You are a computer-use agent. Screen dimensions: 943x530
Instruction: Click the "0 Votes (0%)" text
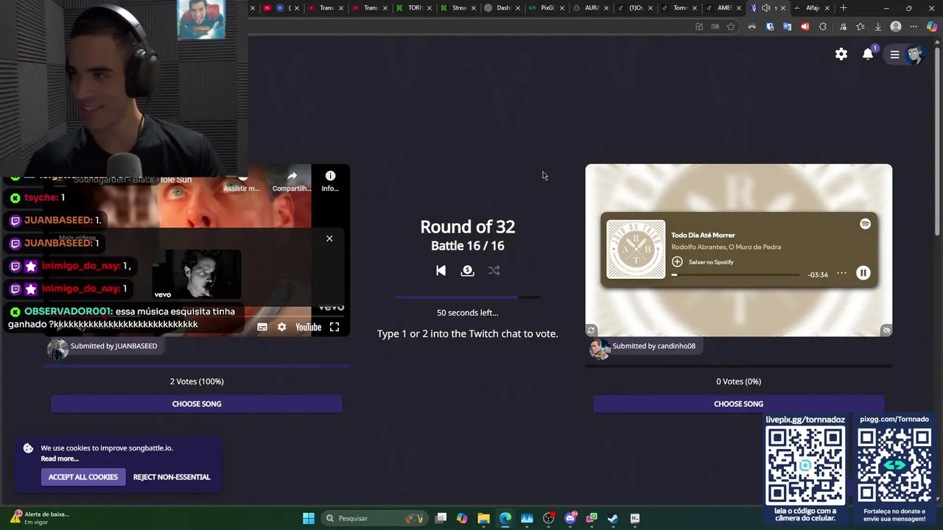tap(738, 381)
